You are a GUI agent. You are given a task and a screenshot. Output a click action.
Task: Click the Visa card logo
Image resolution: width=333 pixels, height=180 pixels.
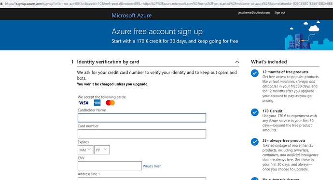coord(83,103)
